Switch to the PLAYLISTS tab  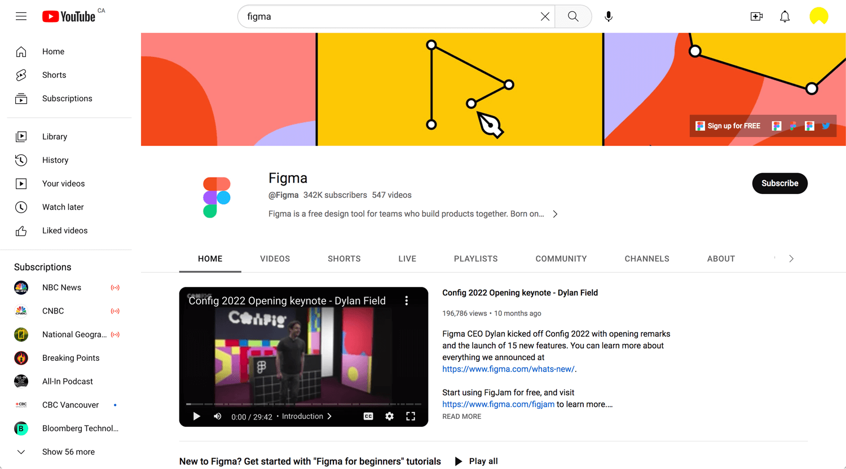pos(475,259)
